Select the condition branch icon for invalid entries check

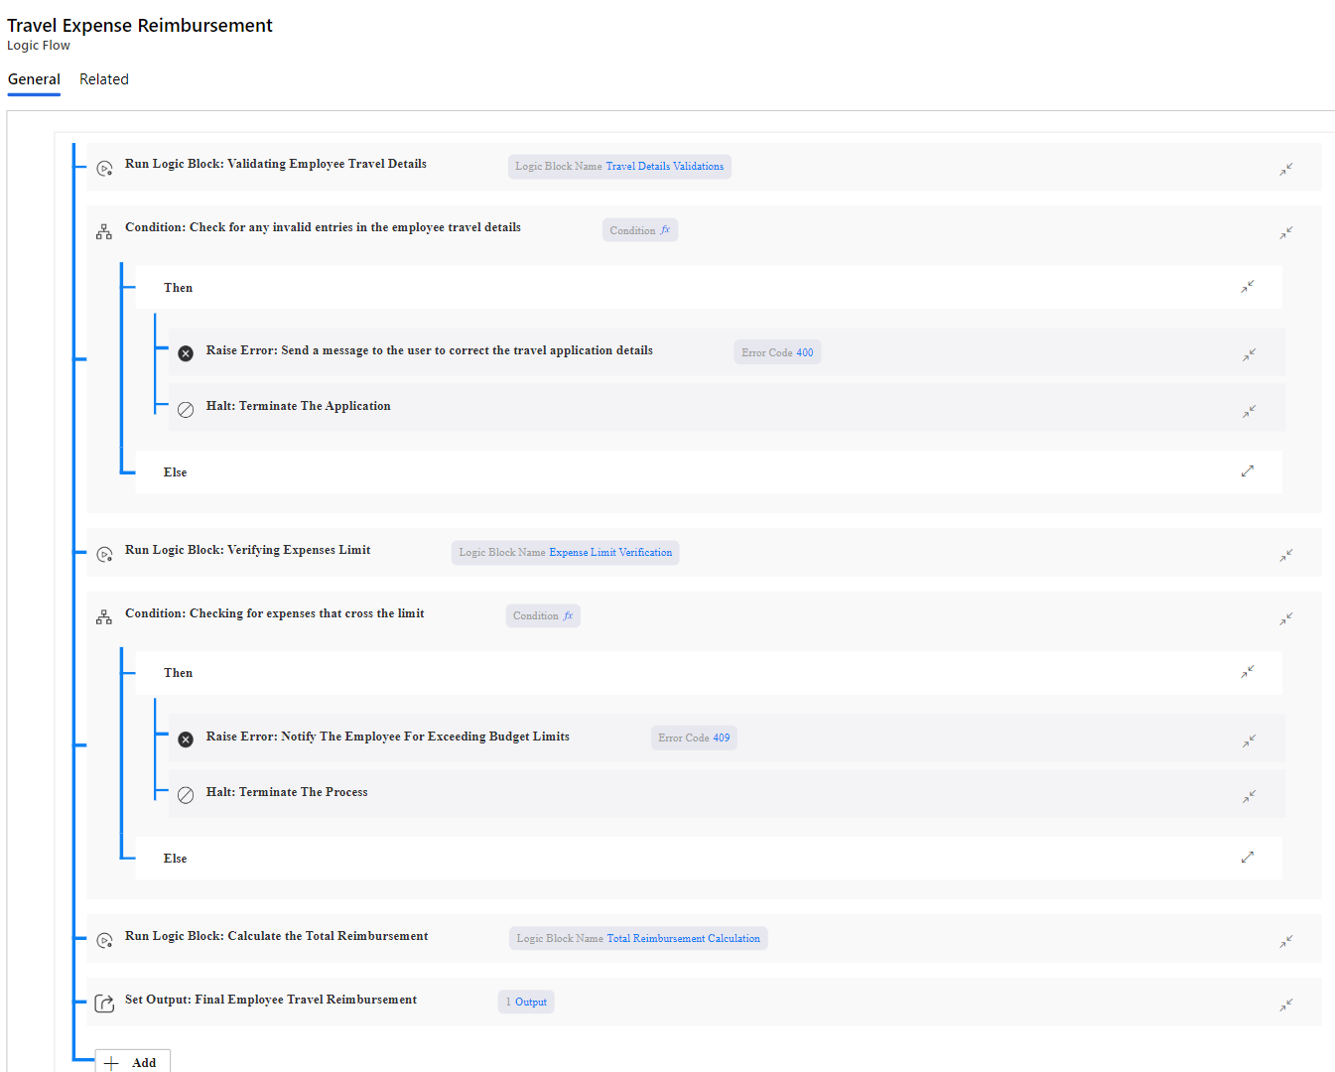pos(104,230)
